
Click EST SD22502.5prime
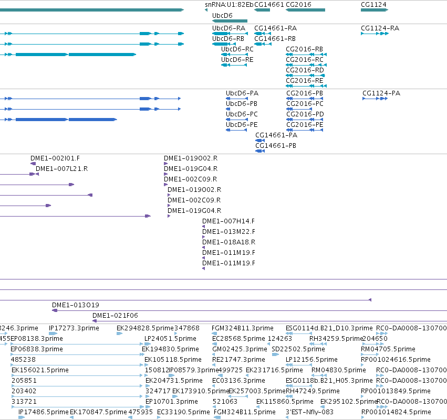298,349
